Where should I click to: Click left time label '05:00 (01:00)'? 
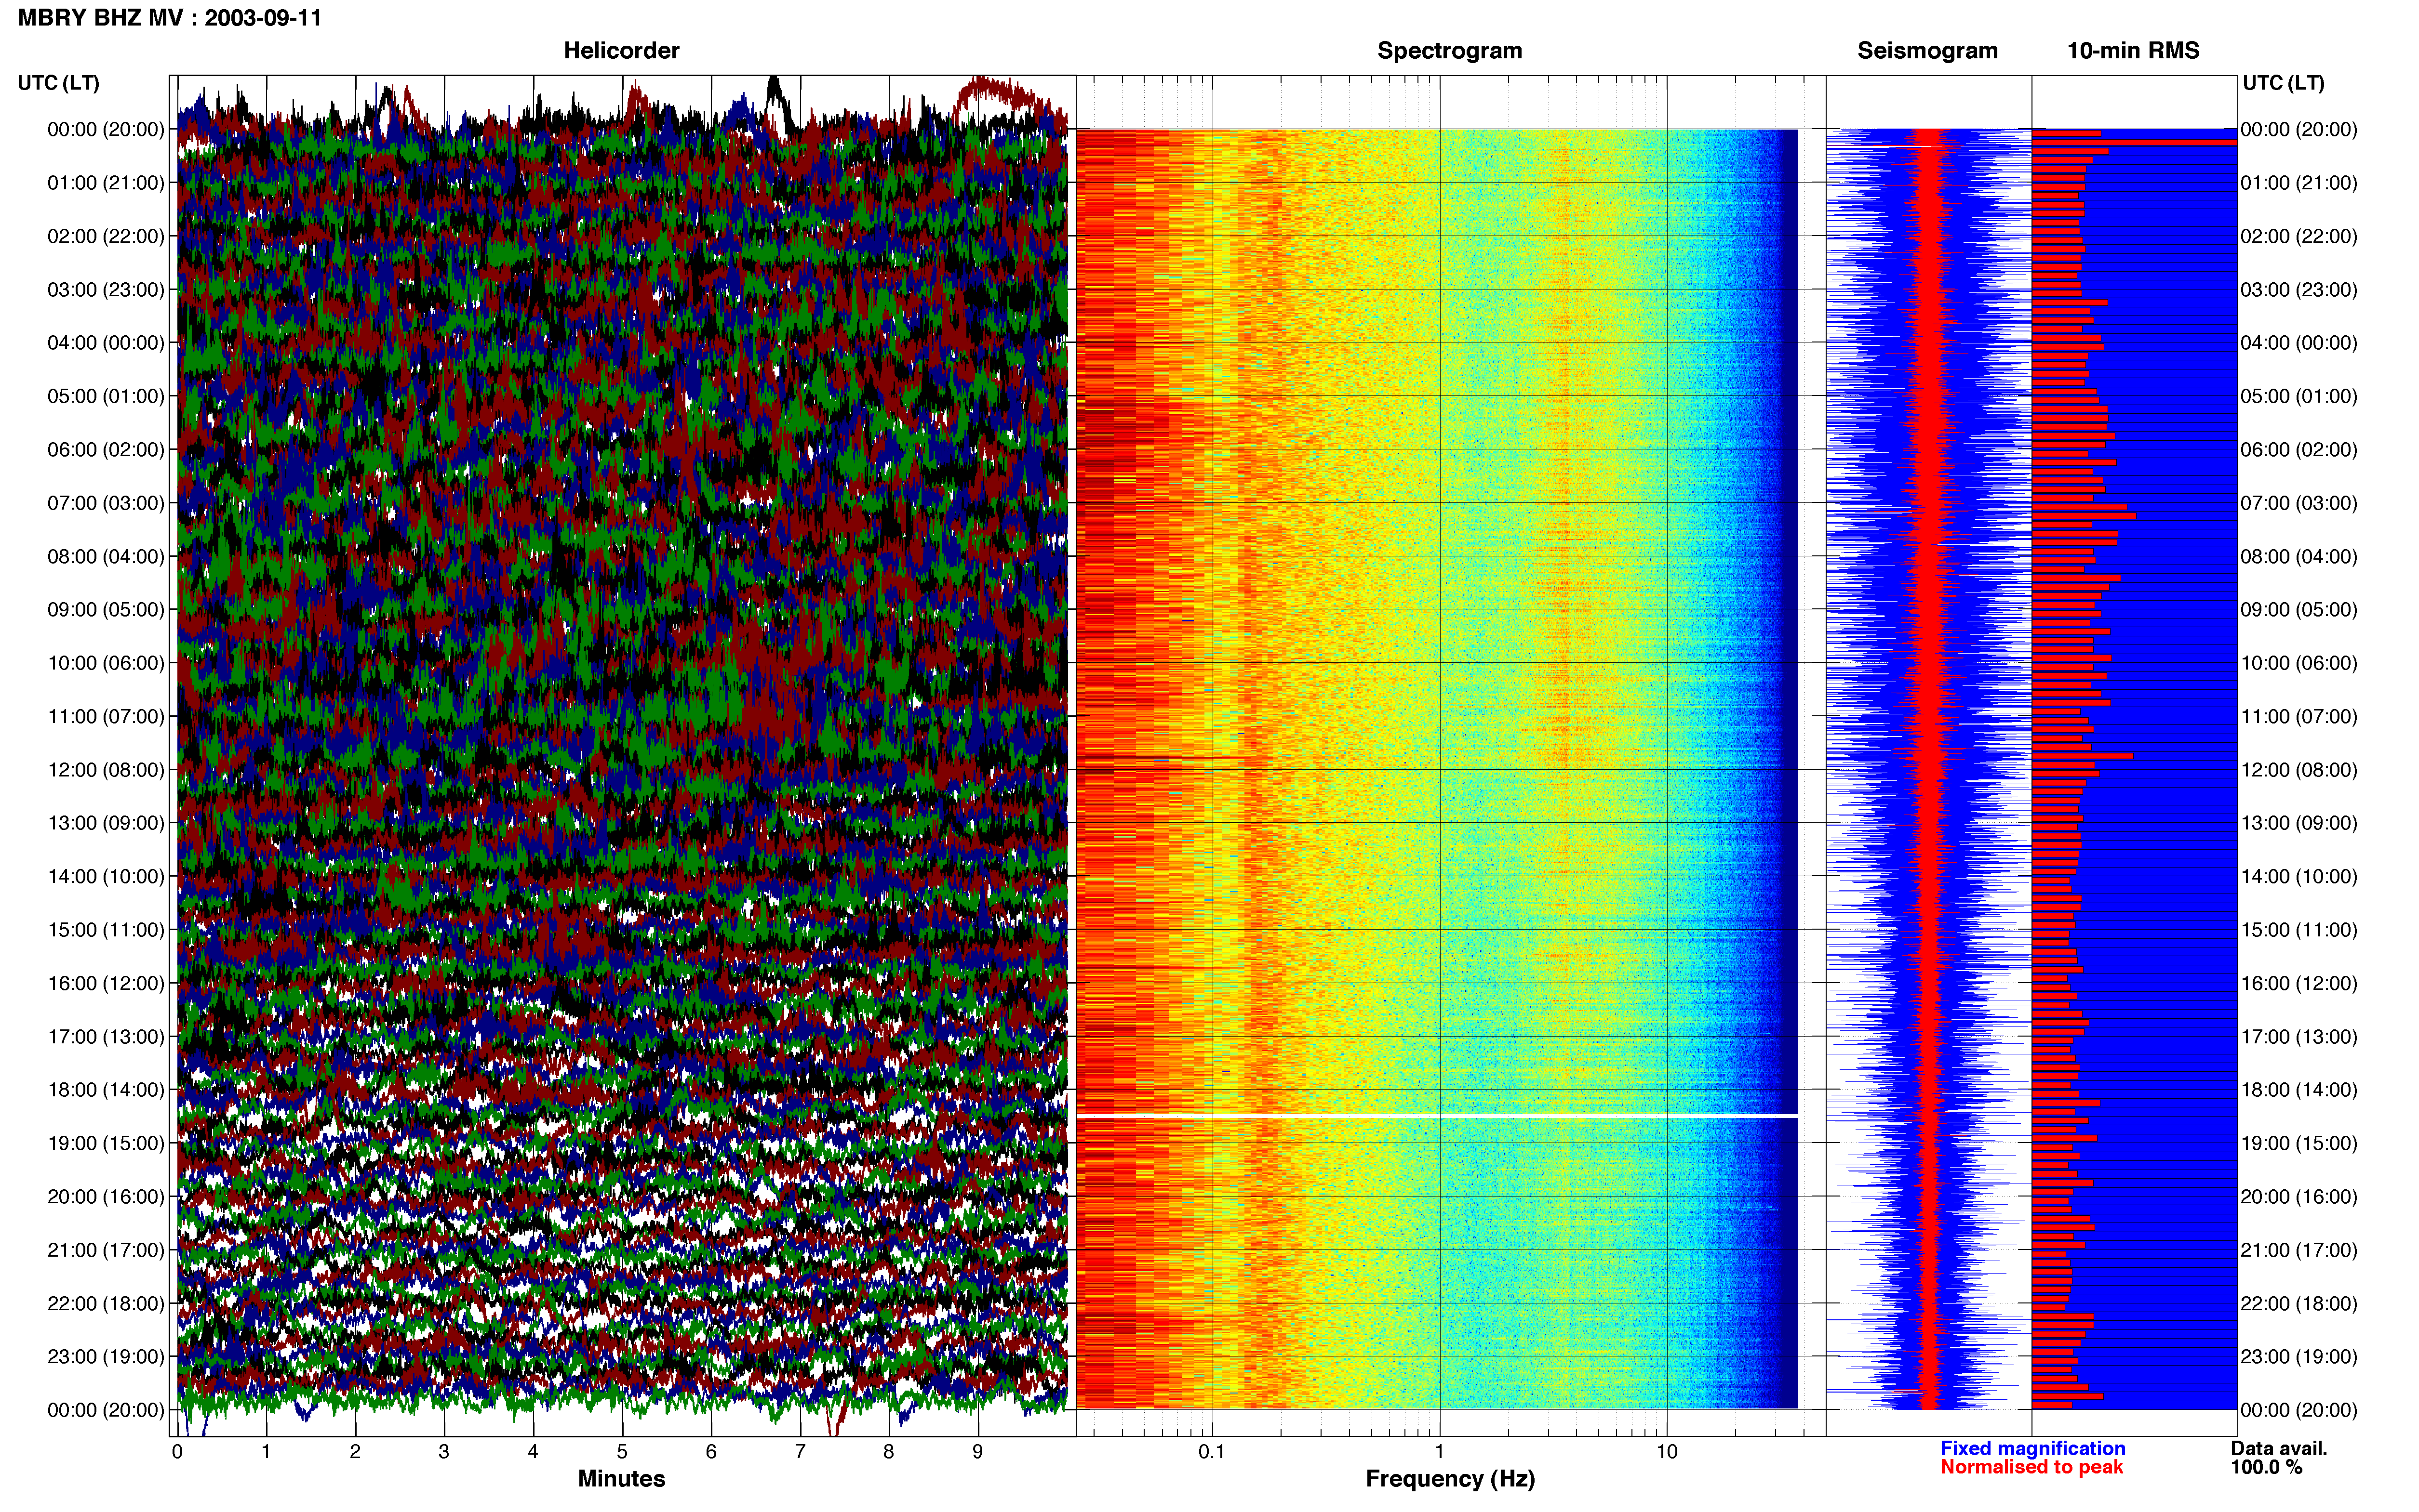point(106,396)
